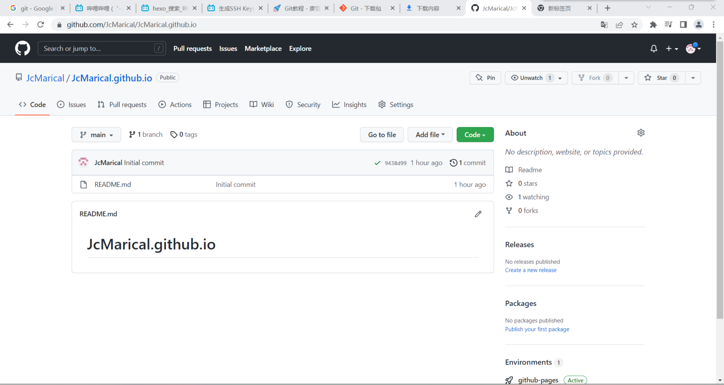Click the commit status green checkmark
Screen dimensions: 724x385
click(x=377, y=163)
